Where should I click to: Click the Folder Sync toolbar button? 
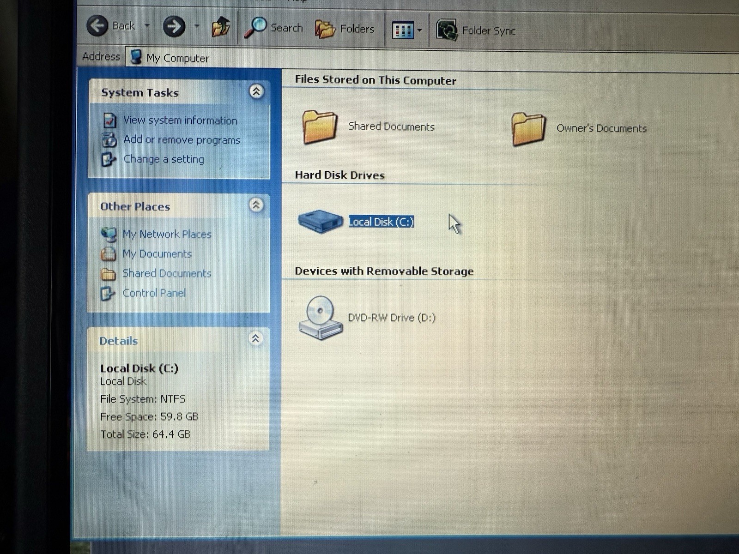[x=476, y=30]
